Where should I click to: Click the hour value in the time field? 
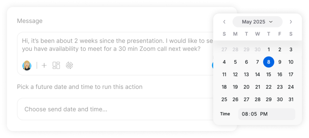(245, 114)
